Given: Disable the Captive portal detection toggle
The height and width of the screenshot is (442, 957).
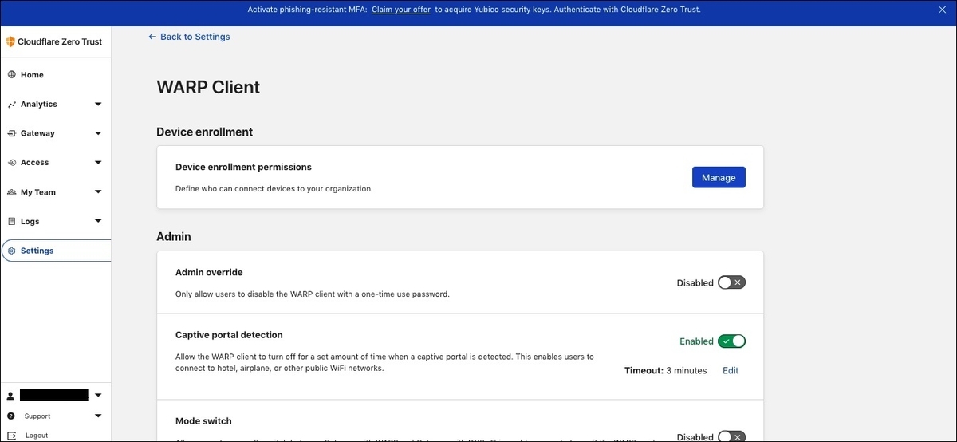Looking at the screenshot, I should 731,341.
